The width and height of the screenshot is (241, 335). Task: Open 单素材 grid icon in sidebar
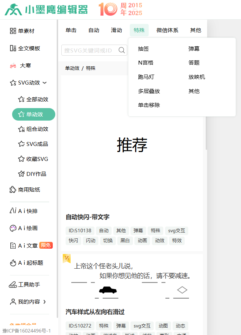13,31
